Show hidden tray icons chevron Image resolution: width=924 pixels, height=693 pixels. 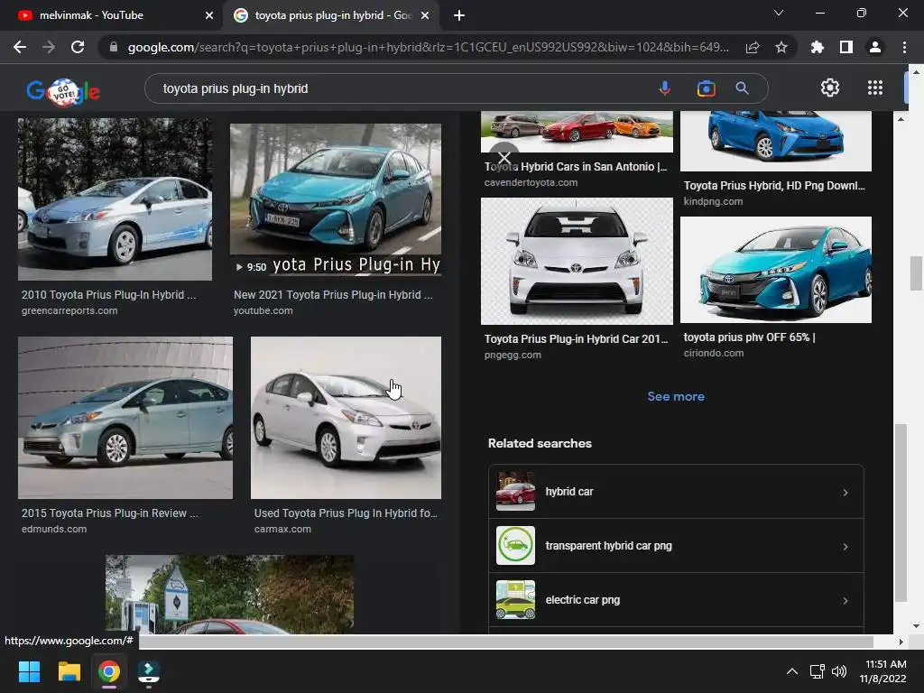point(792,671)
